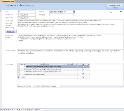Image resolution: width=124 pixels, height=111 pixels.
Task: Go to previous record in Variables subform navigator
Action: coord(26,86)
